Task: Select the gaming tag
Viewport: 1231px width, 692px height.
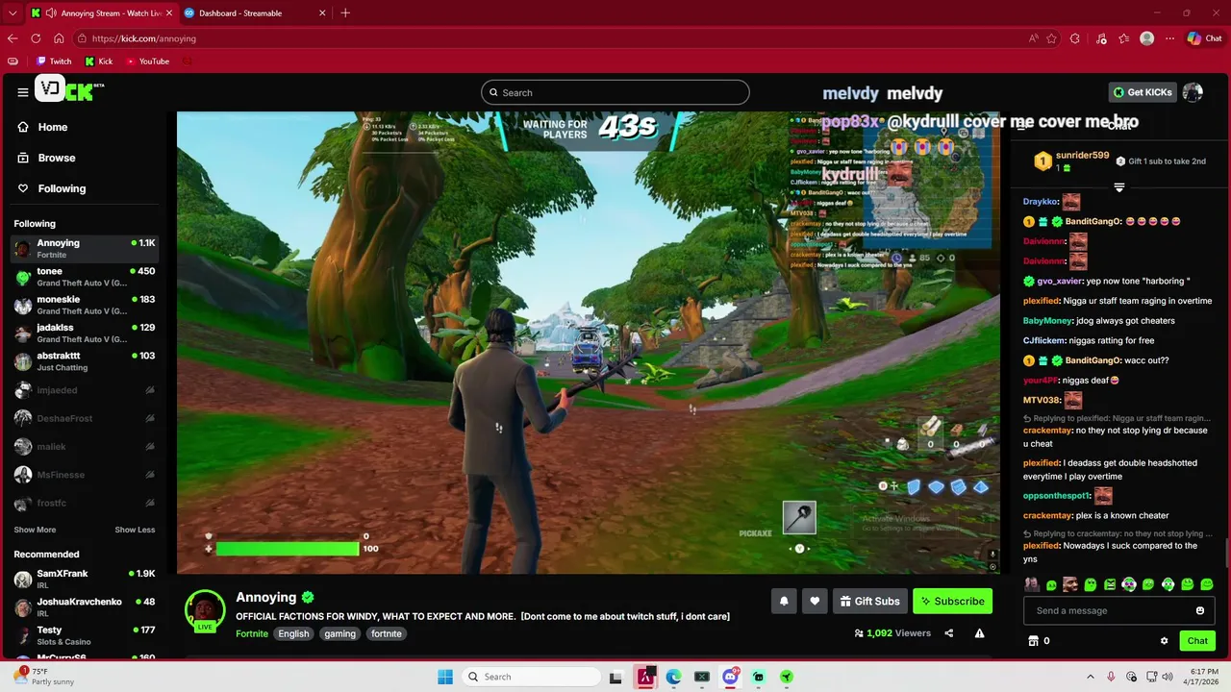Action: pos(339,633)
